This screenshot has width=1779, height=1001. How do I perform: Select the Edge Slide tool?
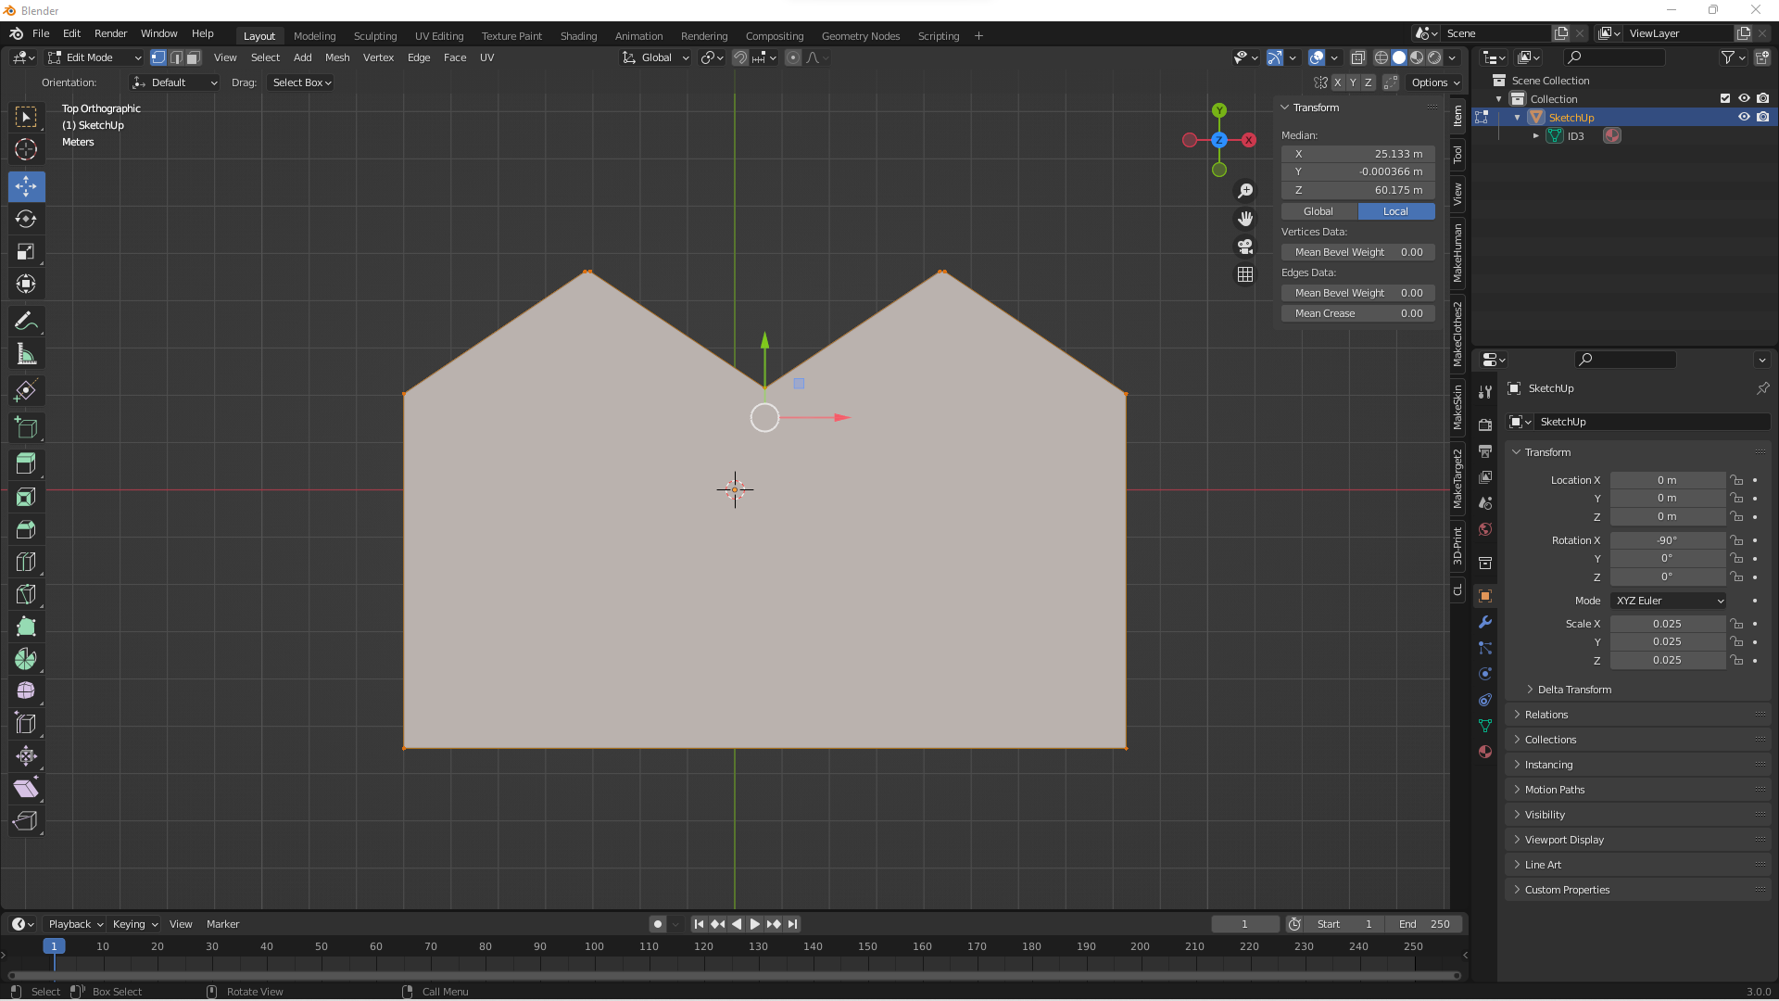click(x=26, y=724)
